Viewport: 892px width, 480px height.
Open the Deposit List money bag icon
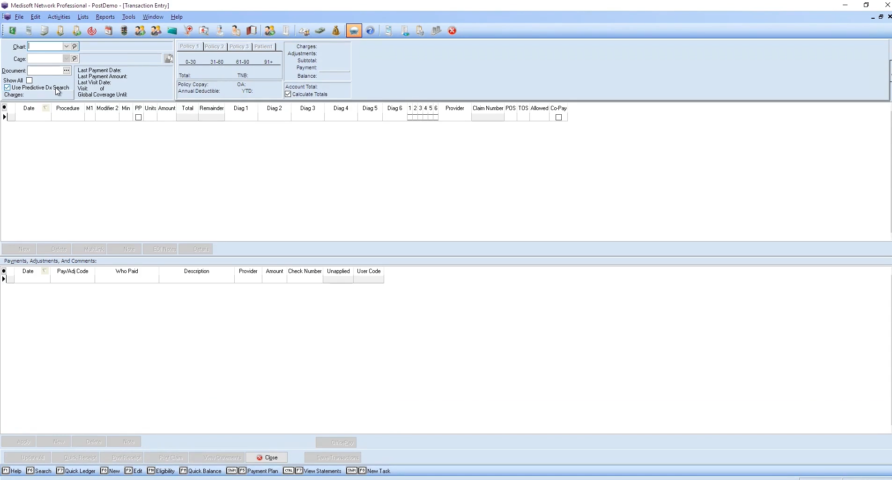click(x=335, y=30)
